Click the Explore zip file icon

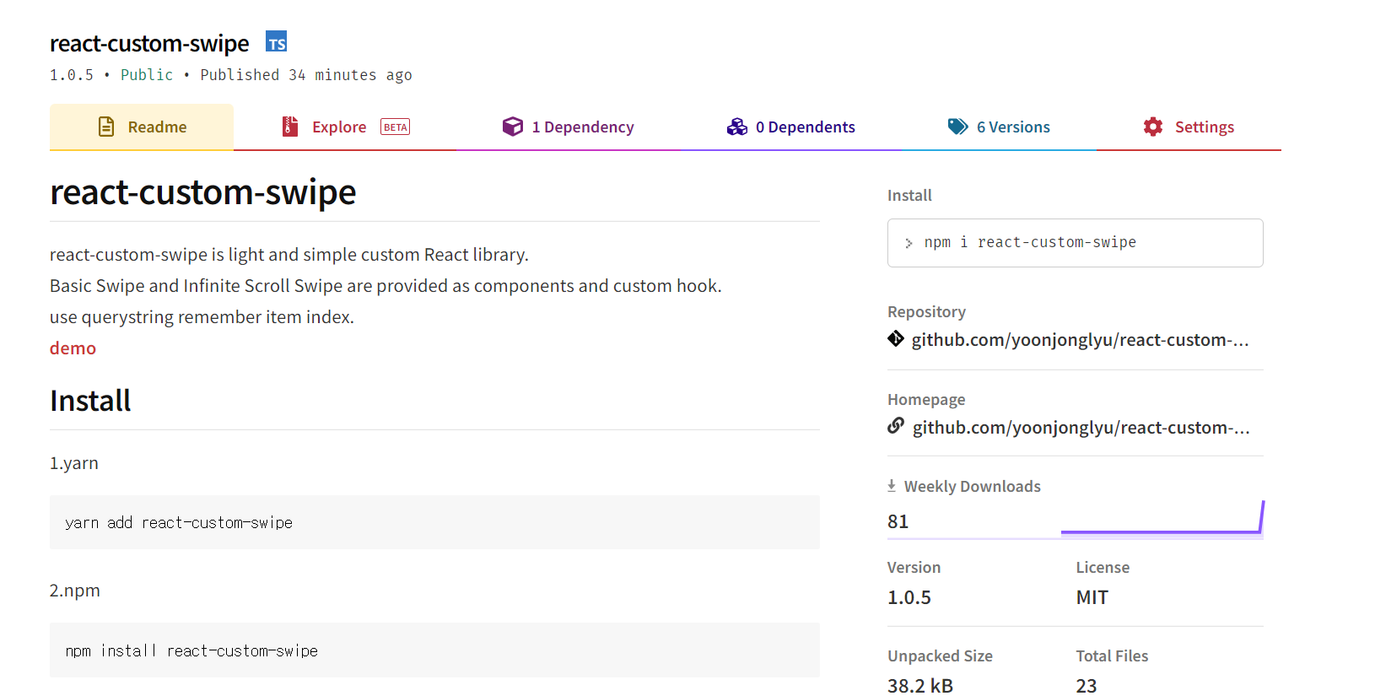click(290, 127)
